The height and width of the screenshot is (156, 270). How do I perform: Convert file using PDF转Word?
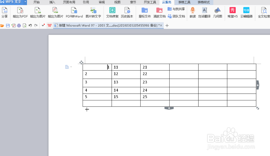pos(74,12)
